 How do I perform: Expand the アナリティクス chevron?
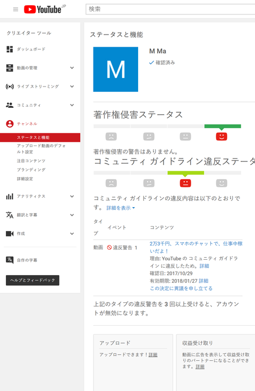(72, 196)
